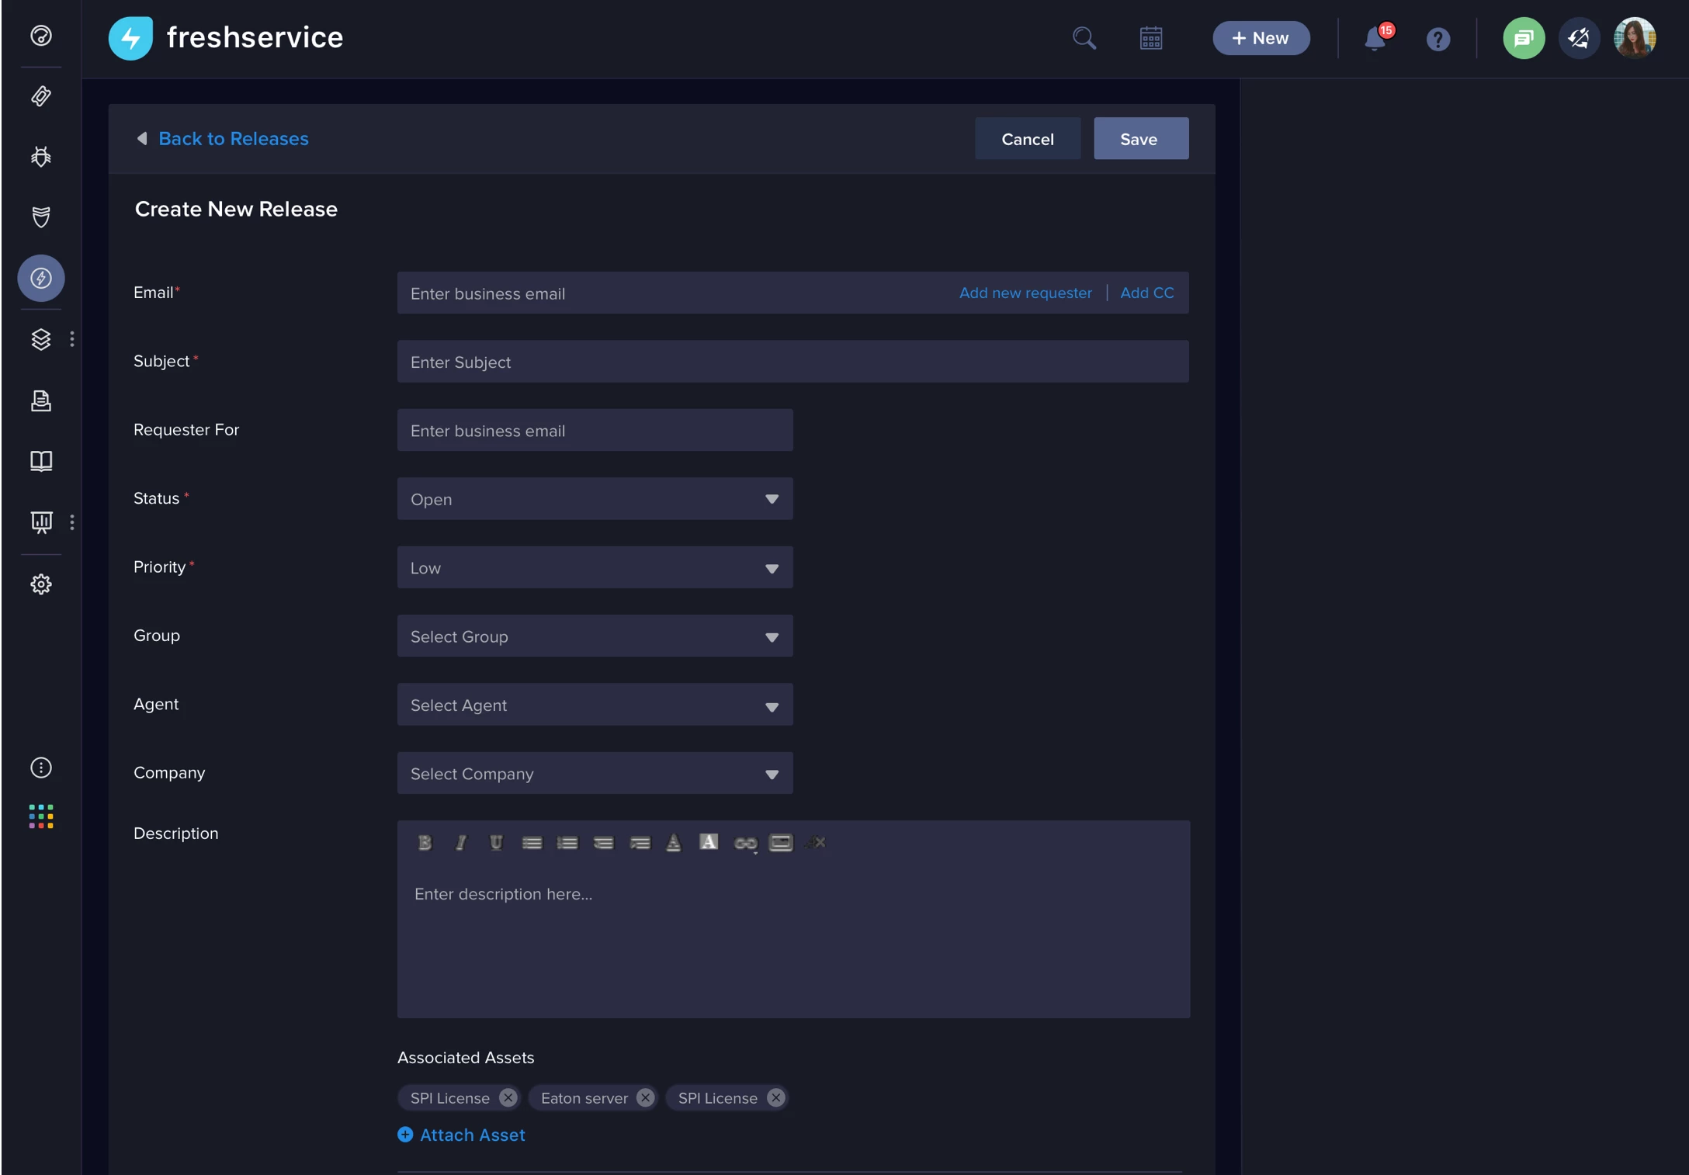Image resolution: width=1689 pixels, height=1175 pixels.
Task: Click the New button in header
Action: pos(1261,38)
